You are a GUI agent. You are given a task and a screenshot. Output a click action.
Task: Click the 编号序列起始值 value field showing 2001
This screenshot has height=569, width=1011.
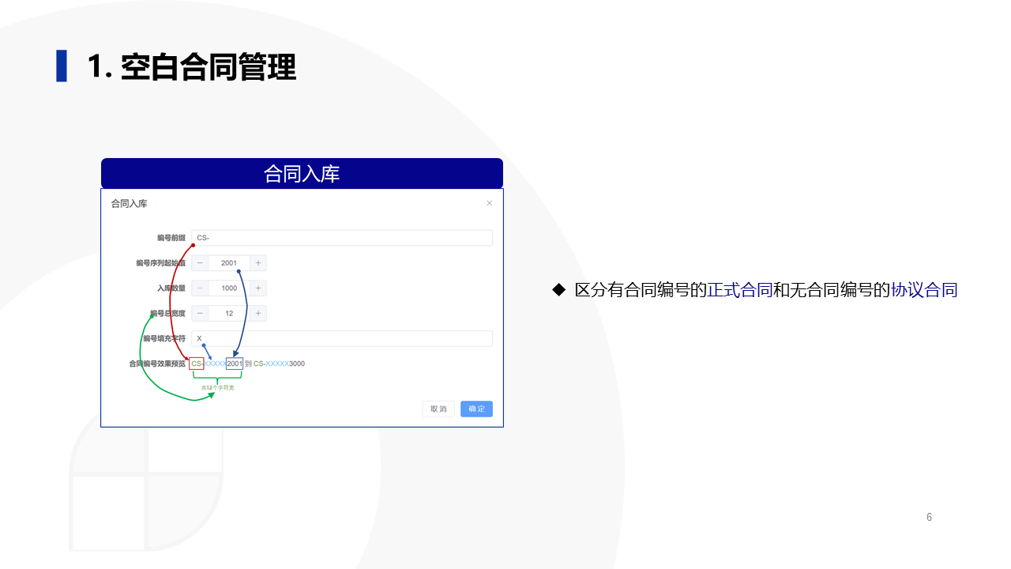coord(229,263)
